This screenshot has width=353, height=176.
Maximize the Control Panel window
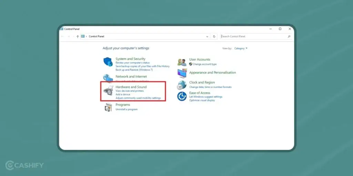tap(280, 29)
